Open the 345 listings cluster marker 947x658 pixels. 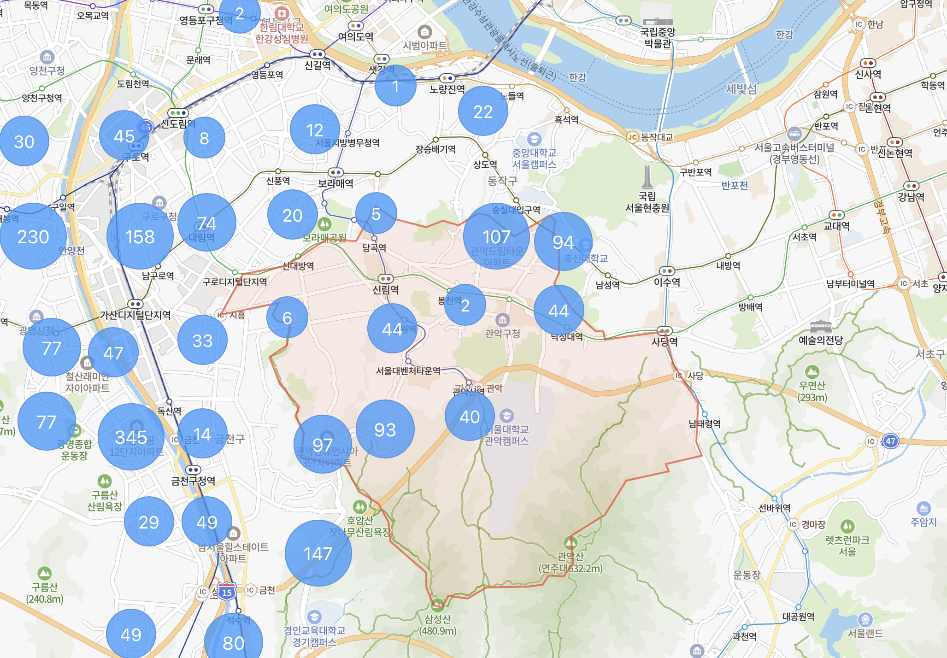pos(131,437)
